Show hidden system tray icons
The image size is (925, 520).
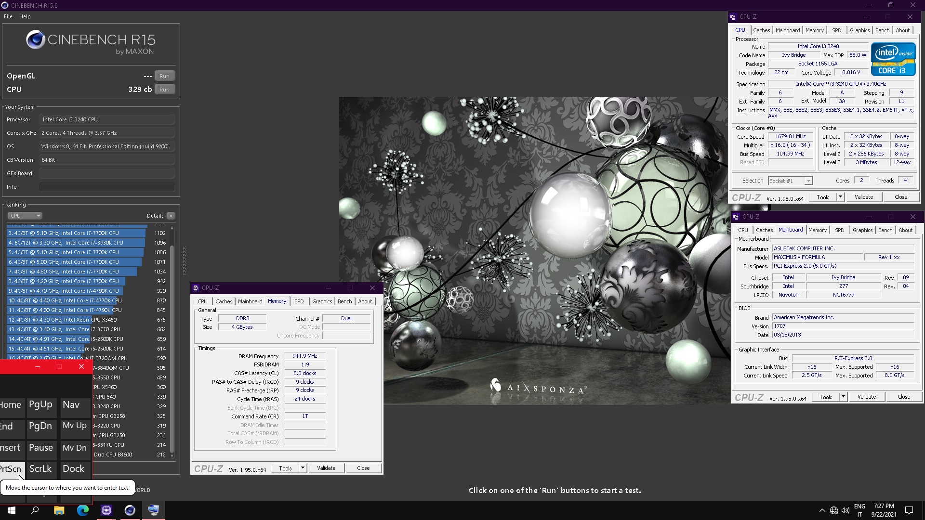point(822,510)
